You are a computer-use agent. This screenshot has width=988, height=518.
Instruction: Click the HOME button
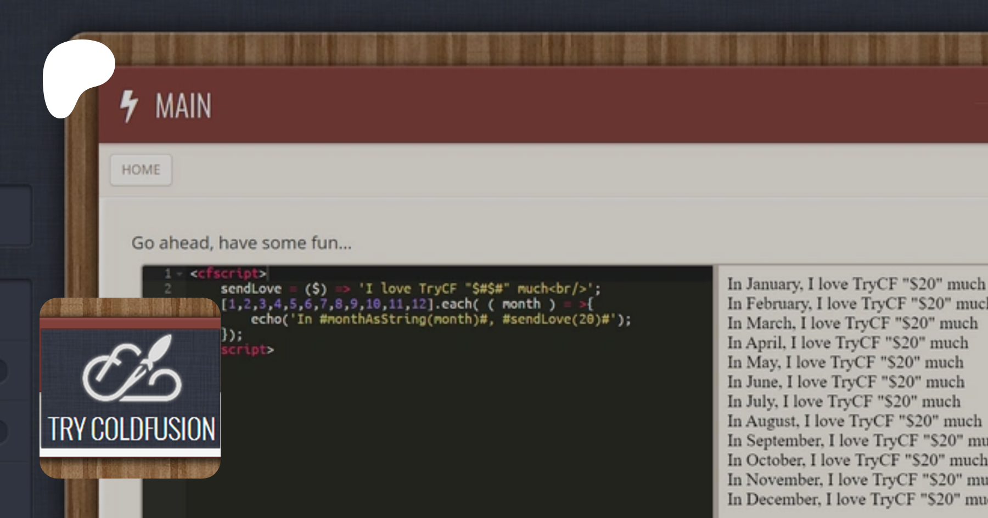click(141, 170)
